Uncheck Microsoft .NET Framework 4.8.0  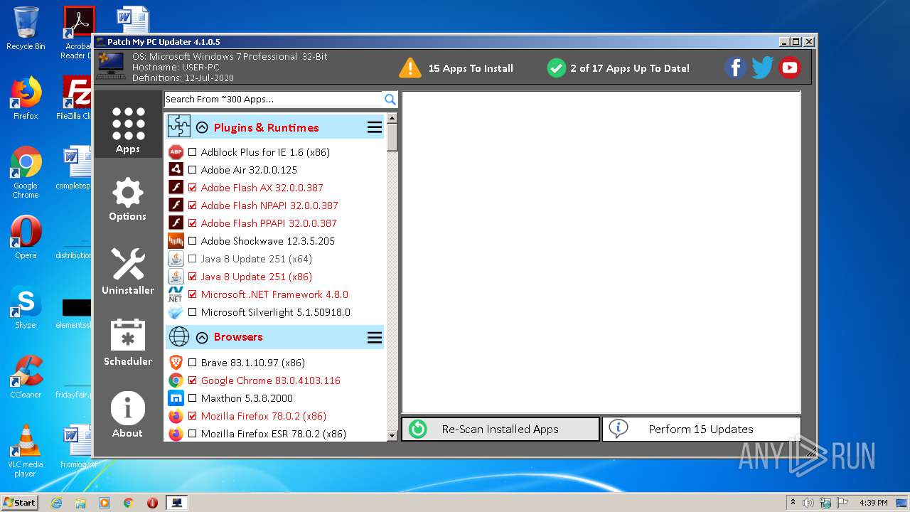[192, 294]
